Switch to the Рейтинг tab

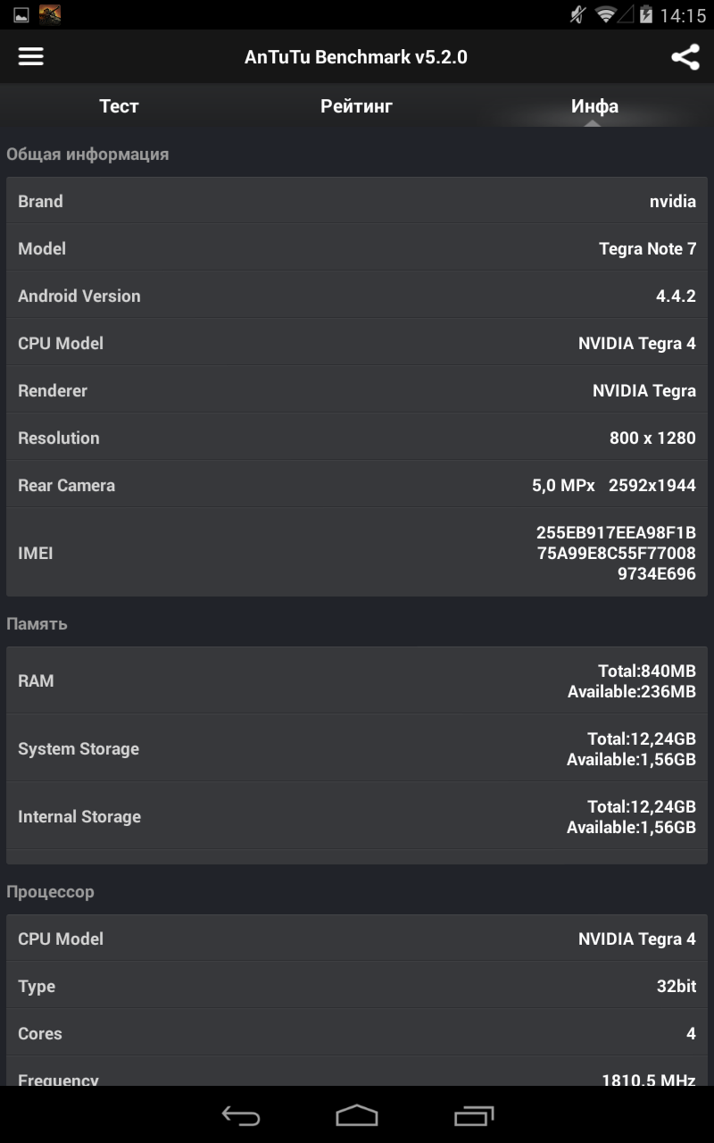[x=357, y=106]
